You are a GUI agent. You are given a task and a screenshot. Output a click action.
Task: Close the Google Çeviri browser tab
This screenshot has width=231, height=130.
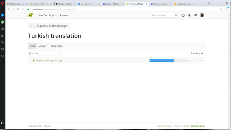[99, 4]
